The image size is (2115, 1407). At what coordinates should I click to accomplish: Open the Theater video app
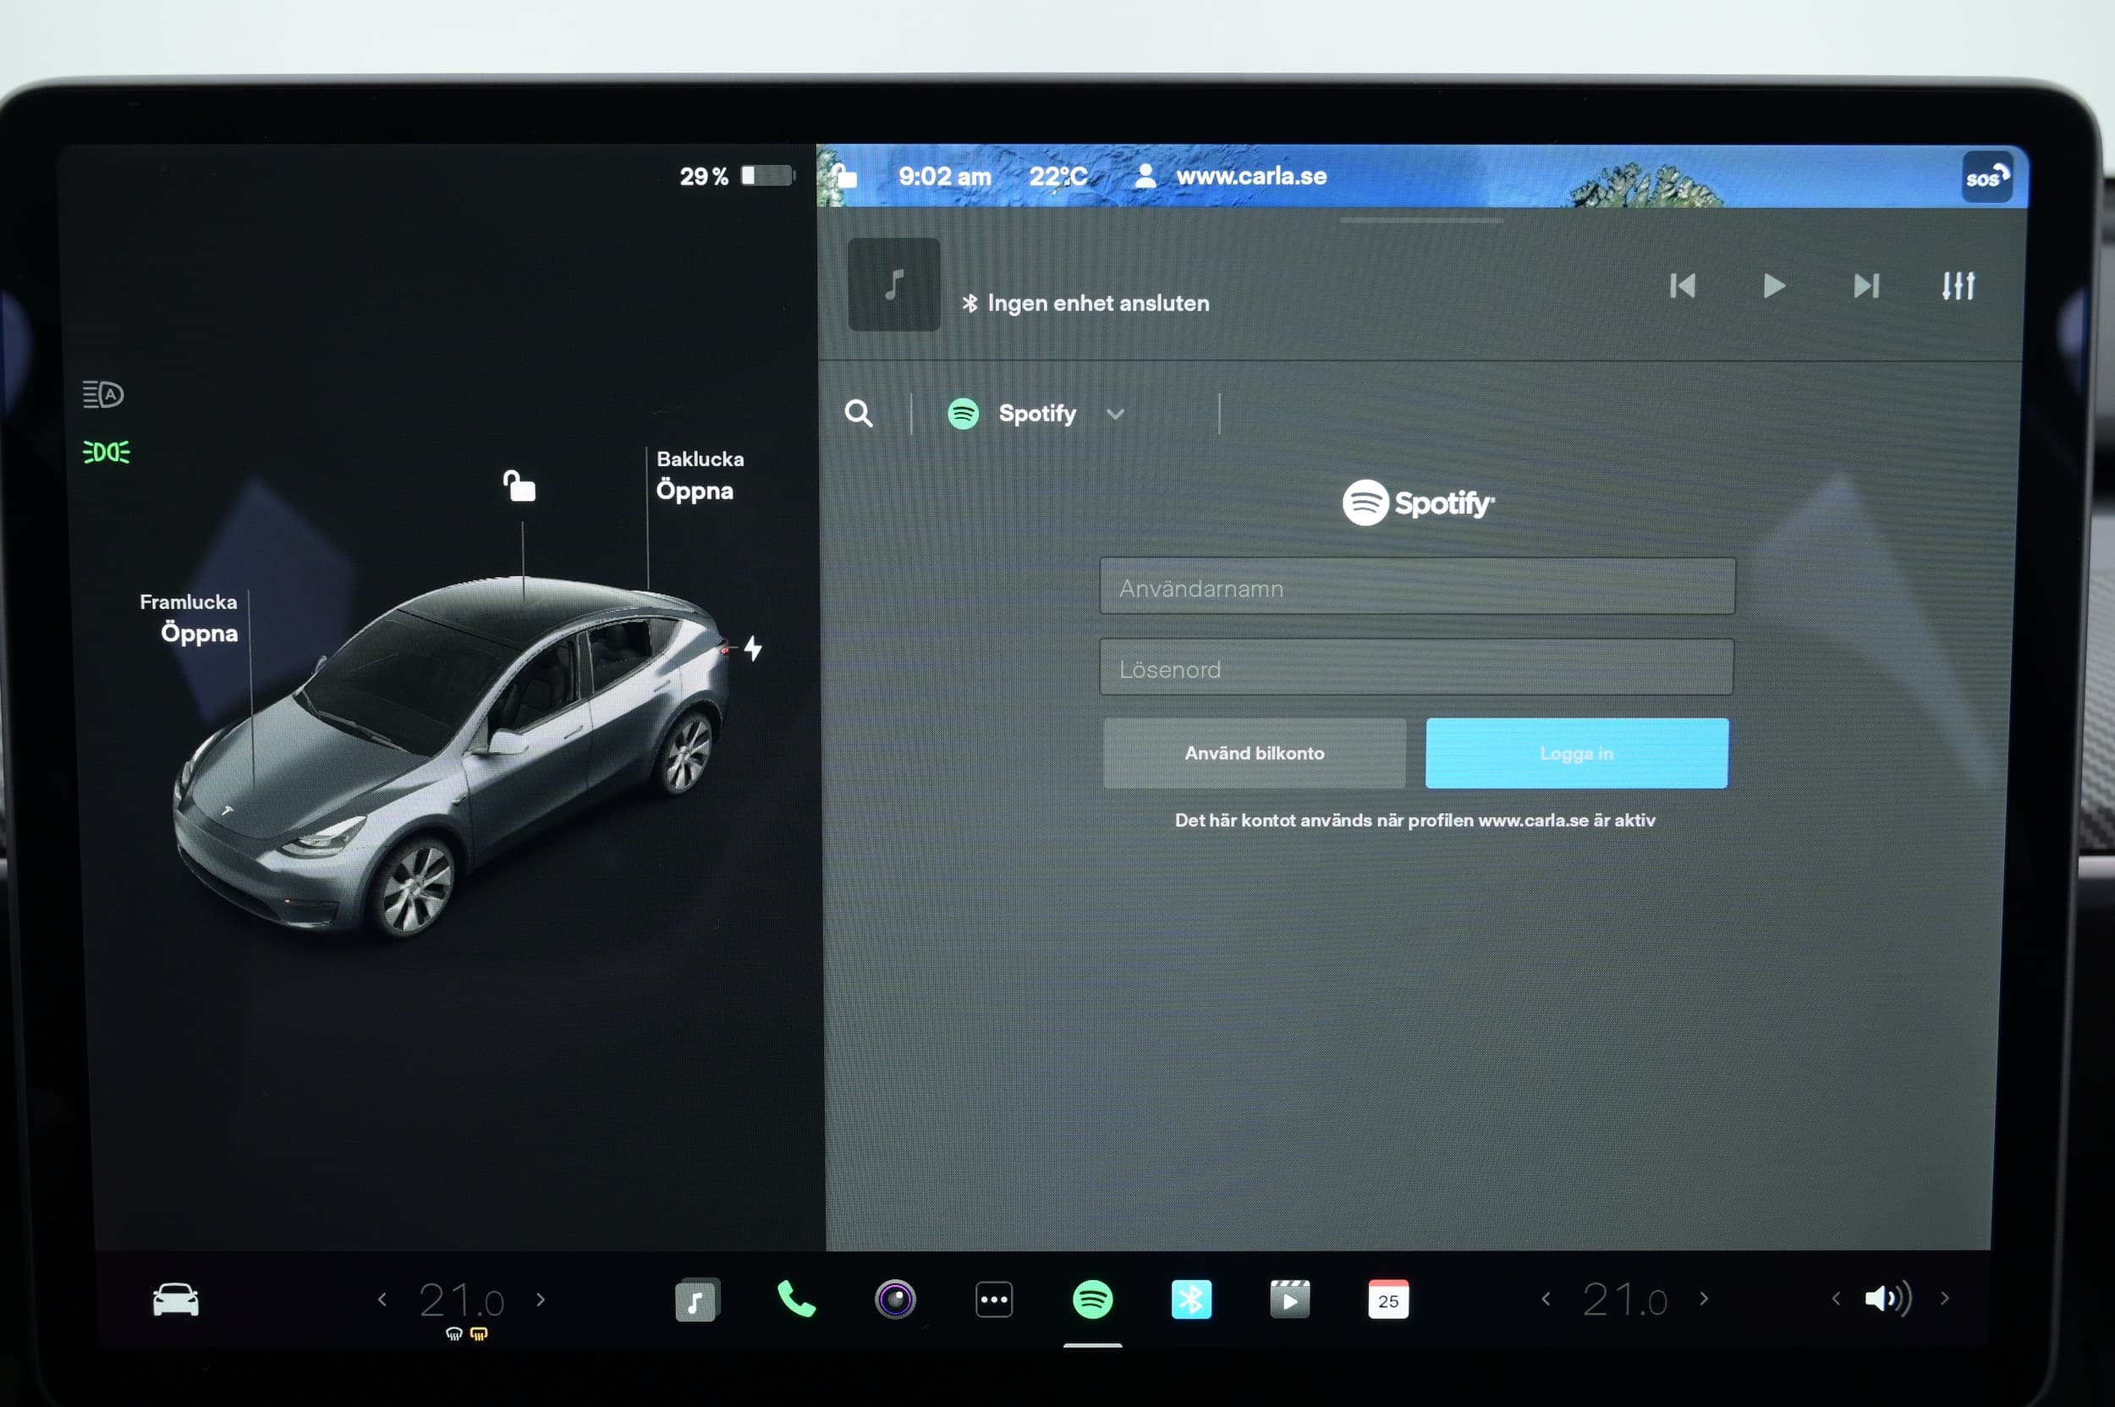pyautogui.click(x=1289, y=1300)
